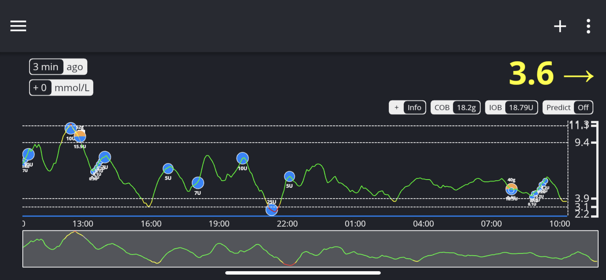Click the overview mini-chart brush area
The width and height of the screenshot is (606, 280).
[x=310, y=249]
